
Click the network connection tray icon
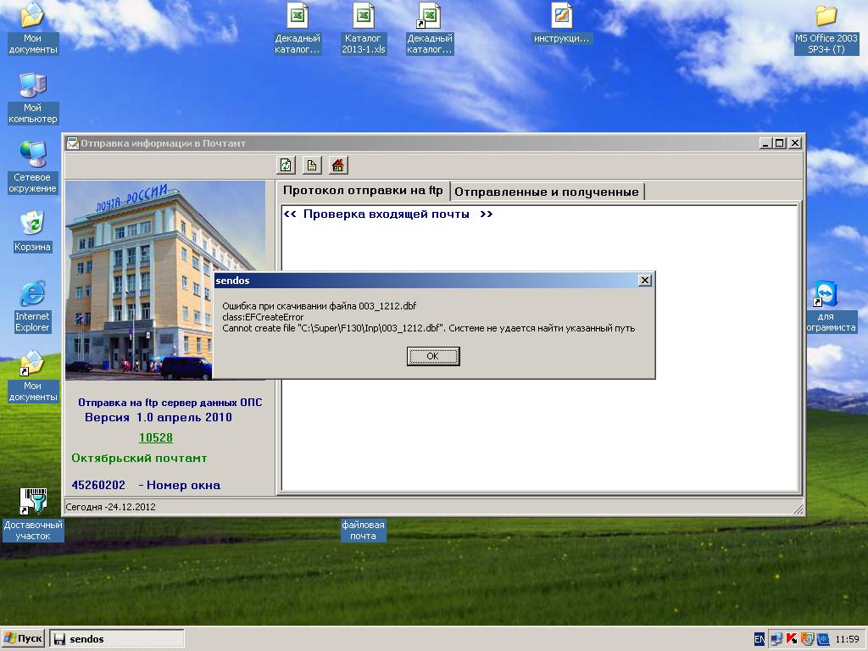(x=776, y=639)
